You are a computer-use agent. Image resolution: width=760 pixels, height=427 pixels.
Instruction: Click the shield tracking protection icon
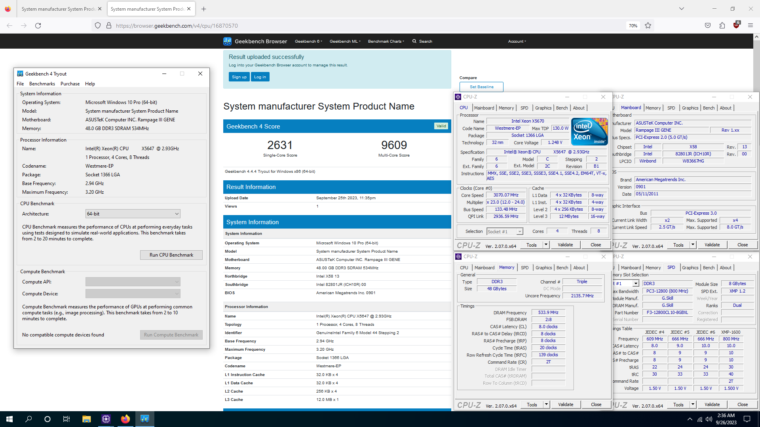point(98,26)
